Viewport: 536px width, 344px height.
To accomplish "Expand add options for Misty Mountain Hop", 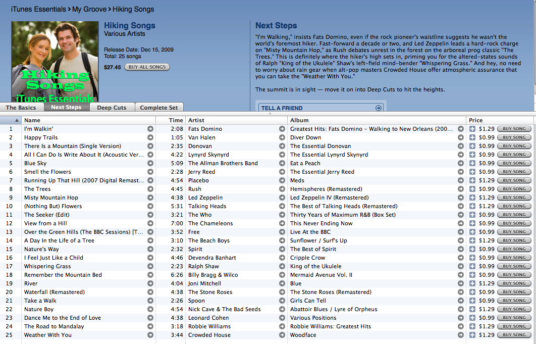I will [x=472, y=198].
